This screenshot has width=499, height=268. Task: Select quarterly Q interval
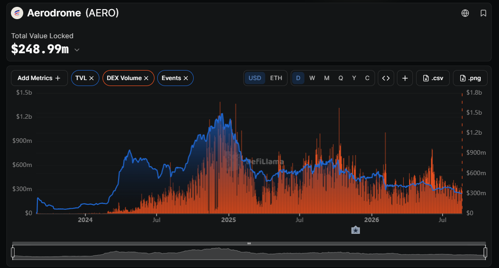[340, 78]
